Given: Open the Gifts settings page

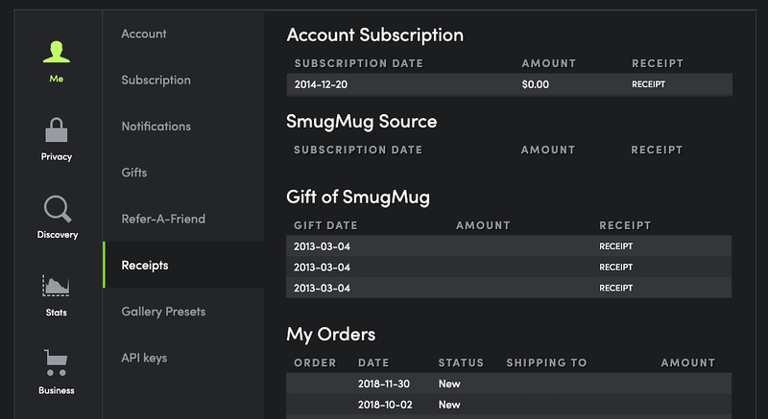Looking at the screenshot, I should point(134,173).
